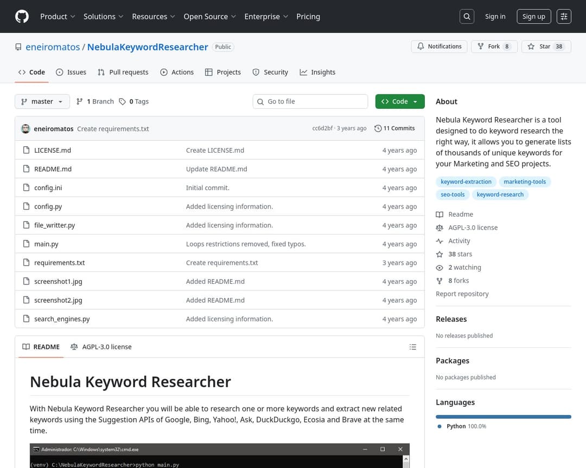The image size is (586, 468).
Task: Click the Python language bar
Action: click(x=504, y=417)
